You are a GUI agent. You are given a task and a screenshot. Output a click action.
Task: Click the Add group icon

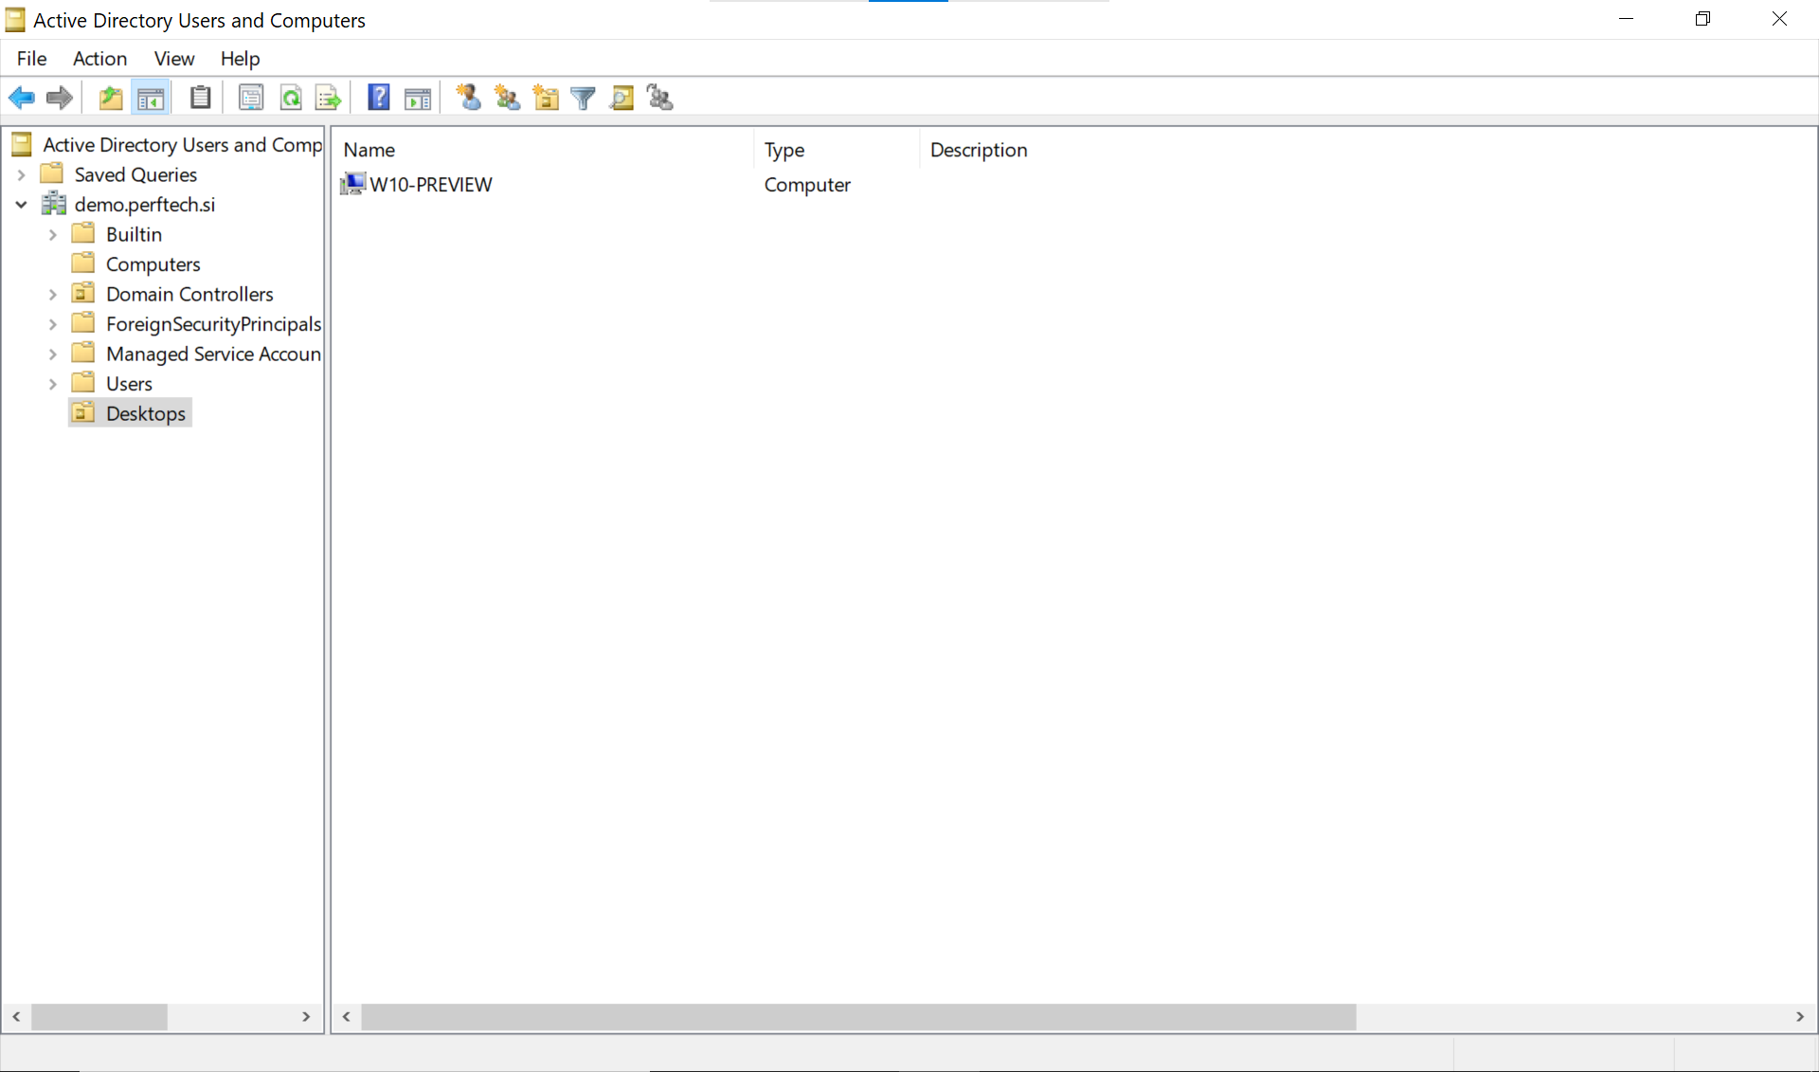507,99
